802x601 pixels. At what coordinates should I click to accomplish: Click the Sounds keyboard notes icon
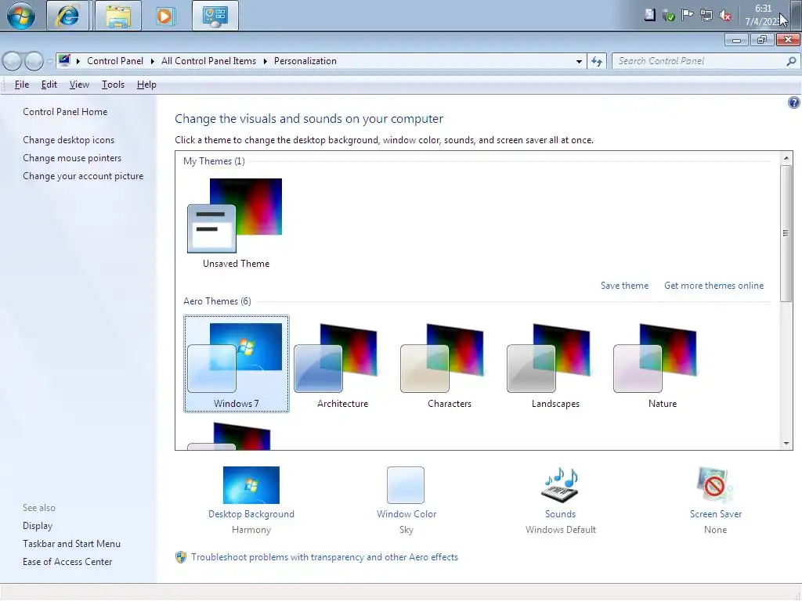[560, 485]
